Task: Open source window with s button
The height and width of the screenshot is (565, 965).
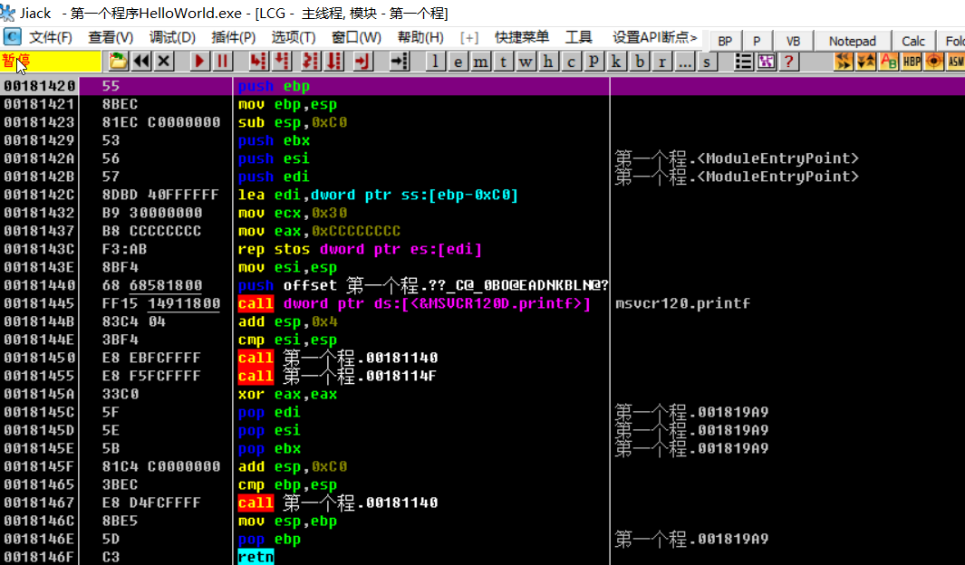Action: tap(707, 62)
